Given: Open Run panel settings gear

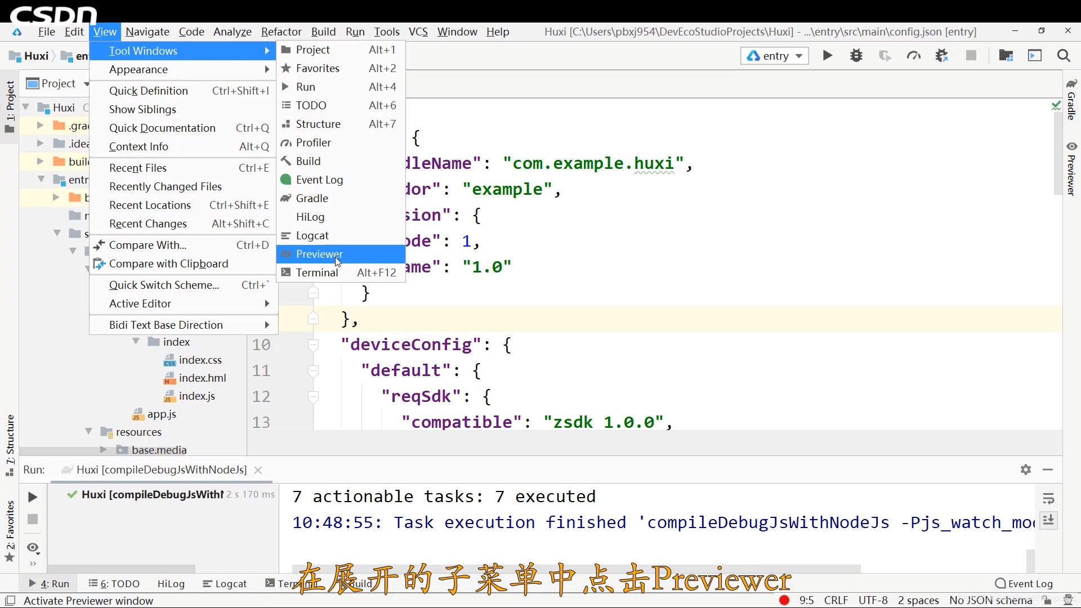Looking at the screenshot, I should 1026,470.
